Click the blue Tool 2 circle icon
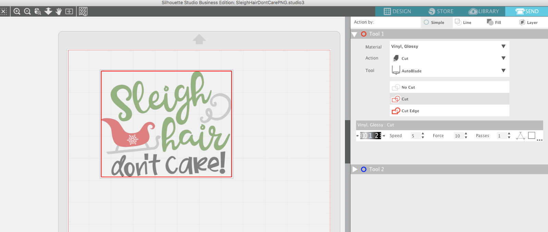Image resolution: width=548 pixels, height=232 pixels. (364, 169)
